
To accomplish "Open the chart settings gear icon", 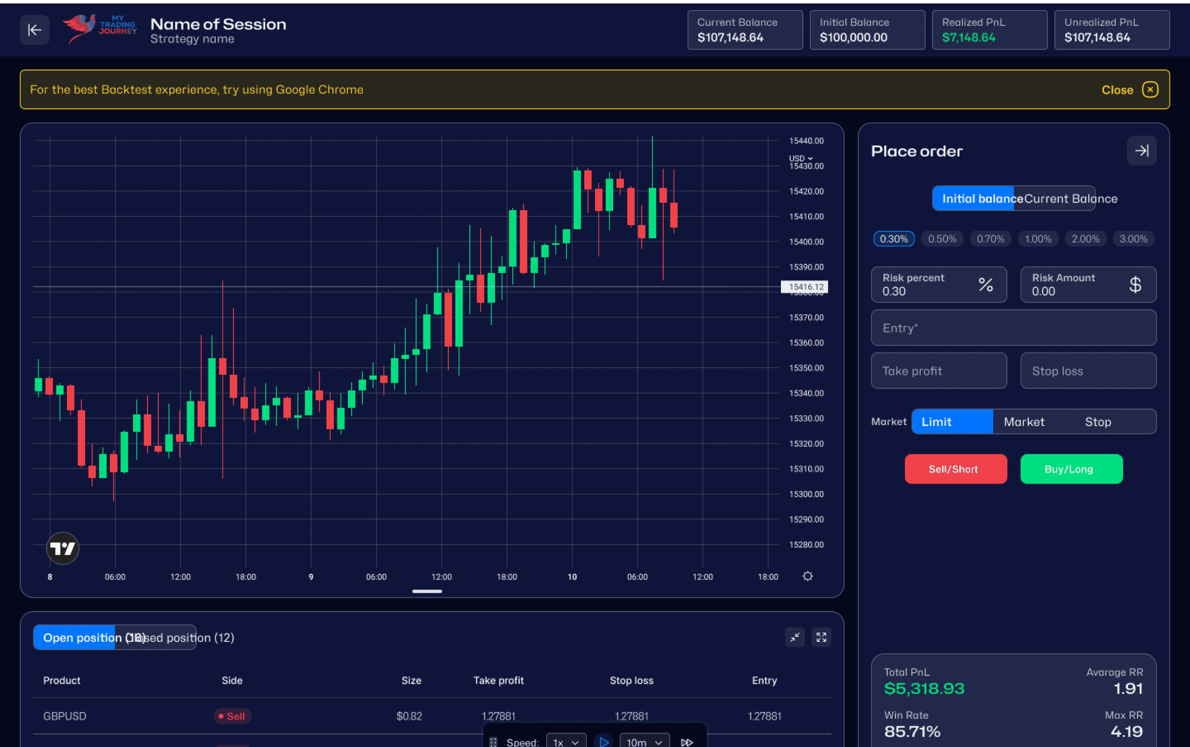I will pos(808,576).
